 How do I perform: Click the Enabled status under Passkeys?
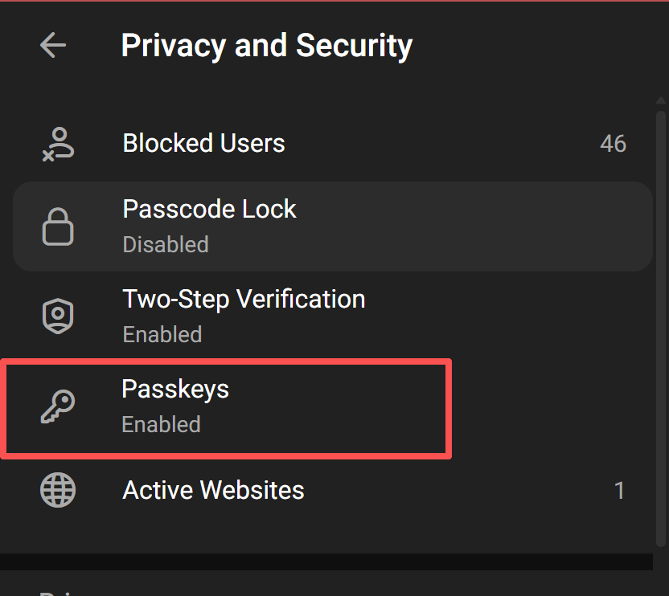tap(161, 424)
